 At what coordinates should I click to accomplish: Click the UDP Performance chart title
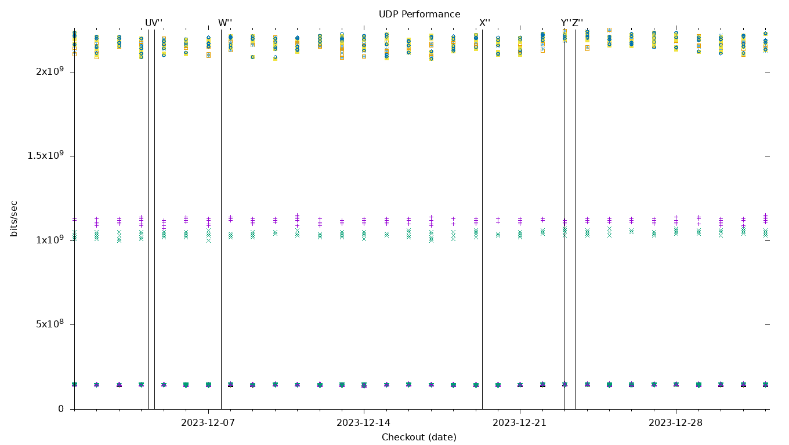(419, 14)
